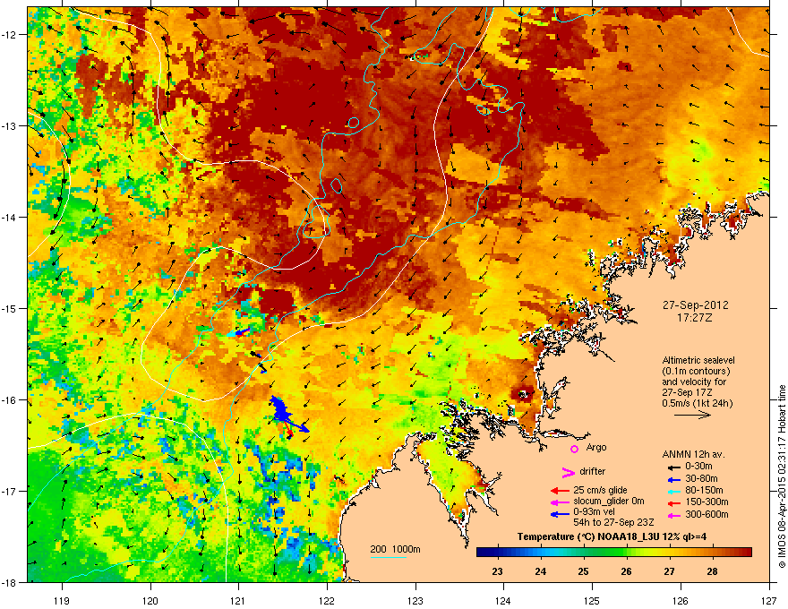Viewport: 788px width, 609px height.
Task: Click the 300-600m depth label
Action: 707,515
